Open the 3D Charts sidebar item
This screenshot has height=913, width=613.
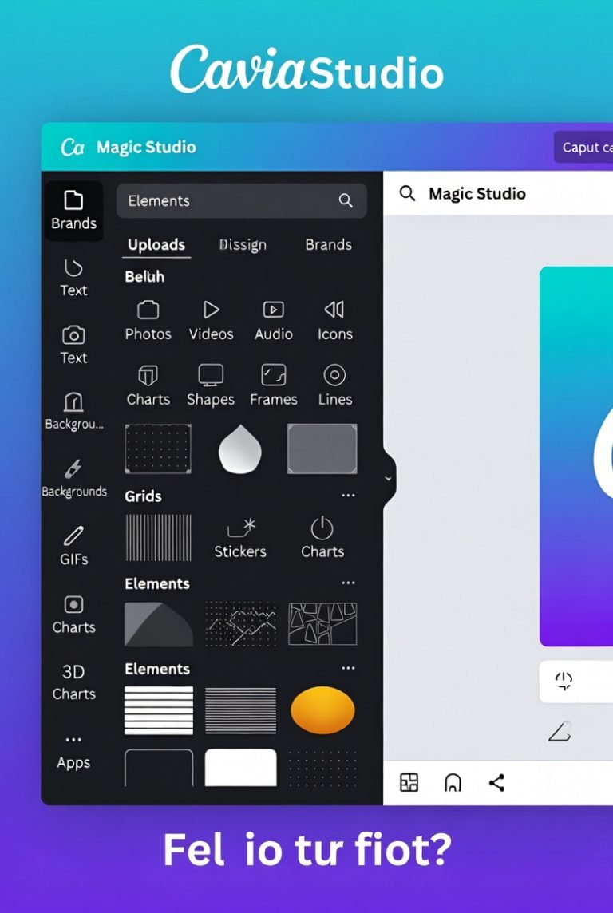(74, 682)
